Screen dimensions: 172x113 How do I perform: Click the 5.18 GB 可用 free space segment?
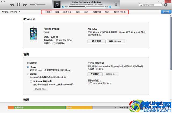(111, 108)
